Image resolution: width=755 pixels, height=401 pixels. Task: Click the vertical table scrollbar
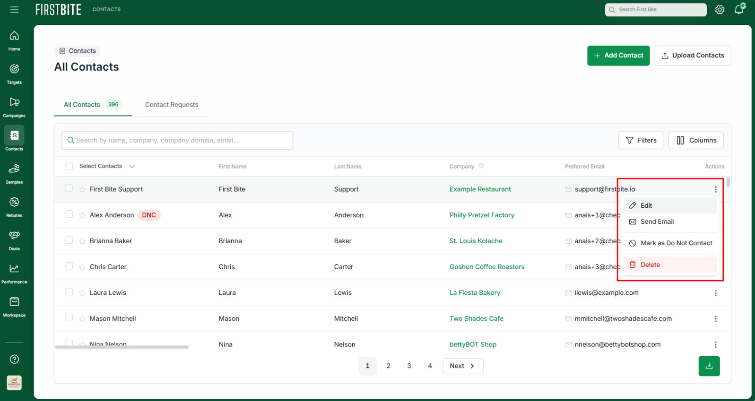pyautogui.click(x=728, y=182)
